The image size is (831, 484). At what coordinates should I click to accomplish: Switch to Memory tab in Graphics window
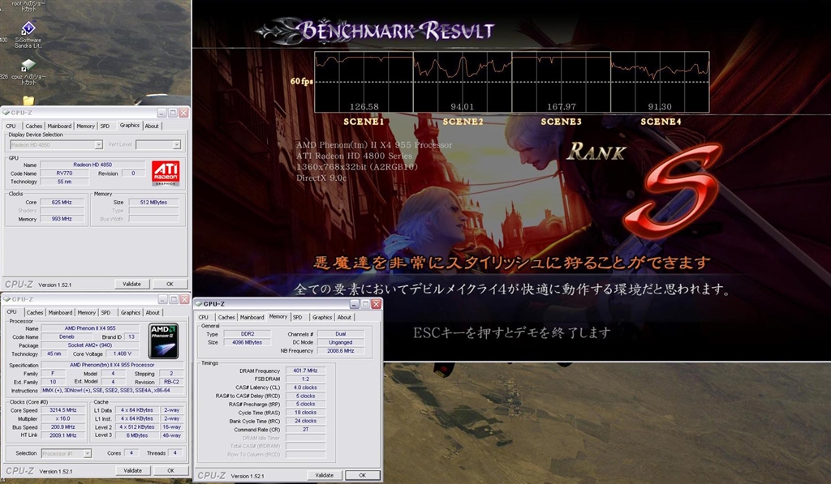pos(85,126)
